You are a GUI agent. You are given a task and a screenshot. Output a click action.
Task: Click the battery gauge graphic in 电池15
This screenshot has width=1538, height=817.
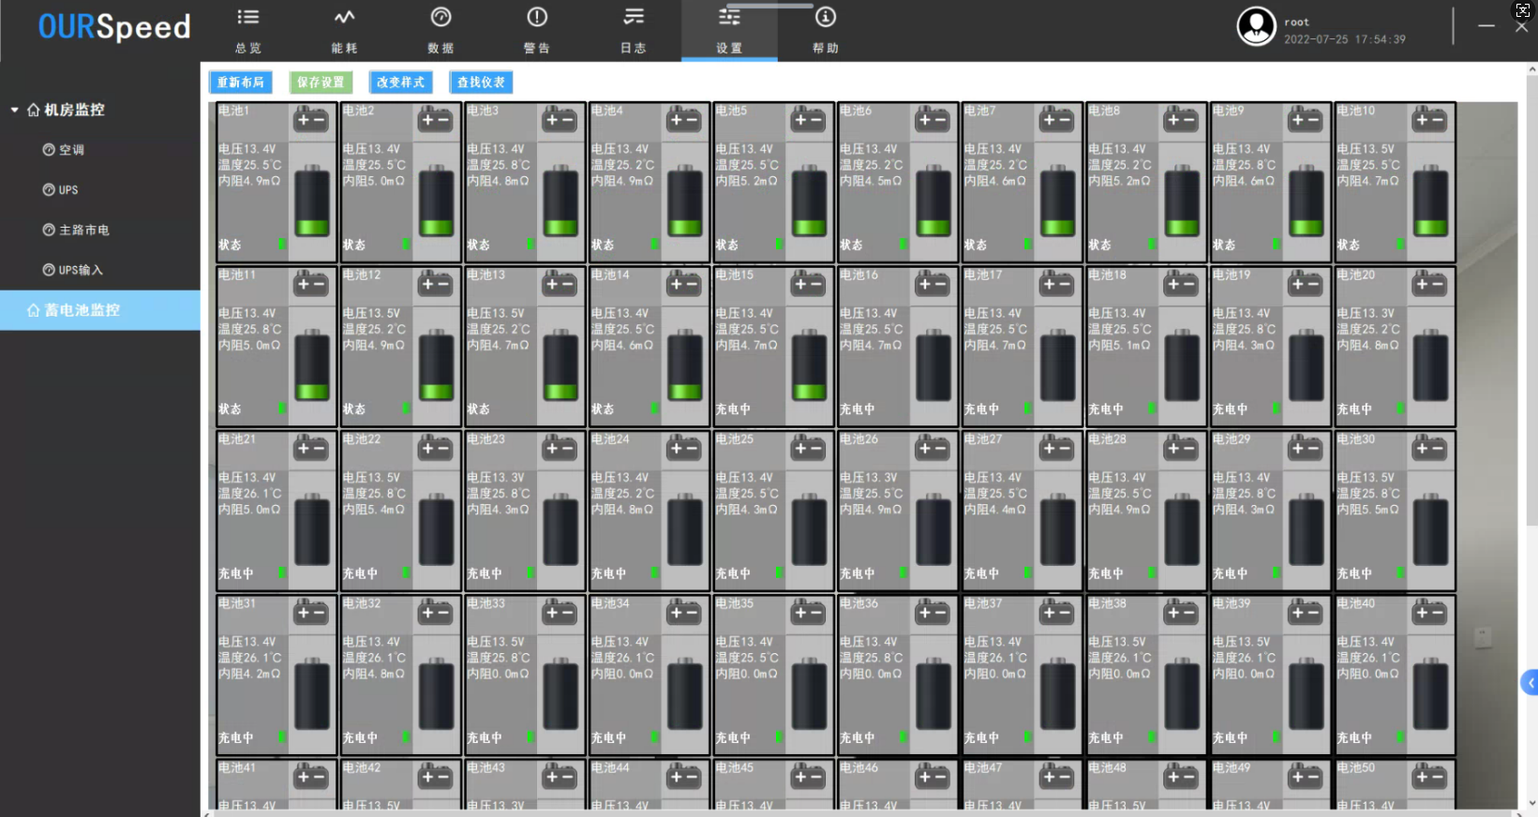pos(809,366)
